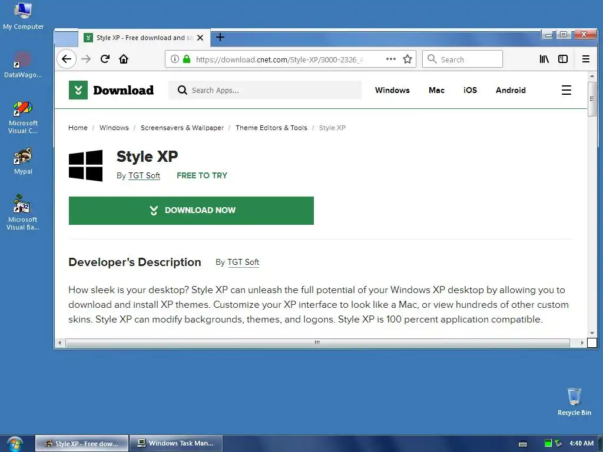Click the horizontal scrollbar right arrow

point(582,343)
